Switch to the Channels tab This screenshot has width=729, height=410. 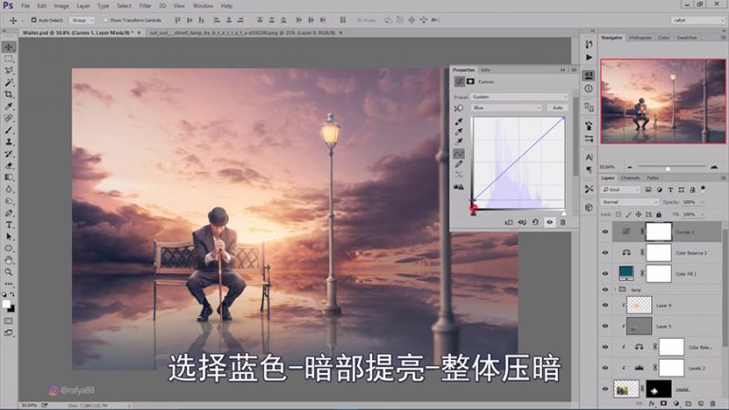[x=630, y=178]
